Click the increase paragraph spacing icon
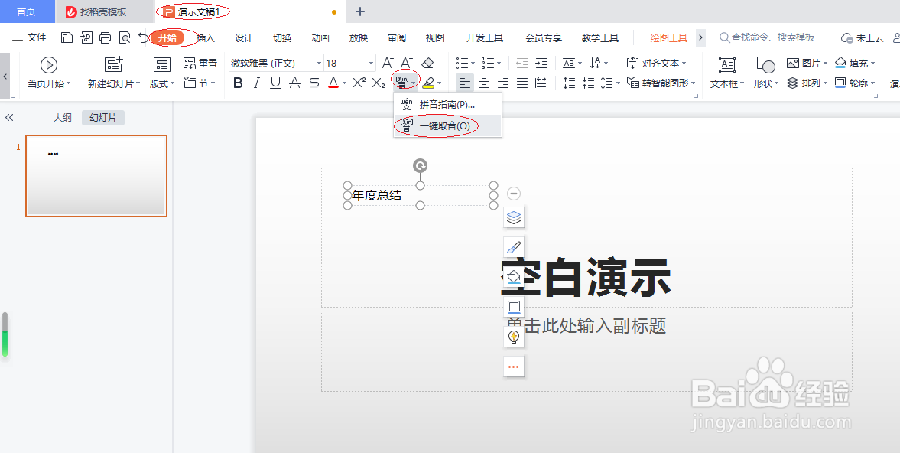 [570, 83]
